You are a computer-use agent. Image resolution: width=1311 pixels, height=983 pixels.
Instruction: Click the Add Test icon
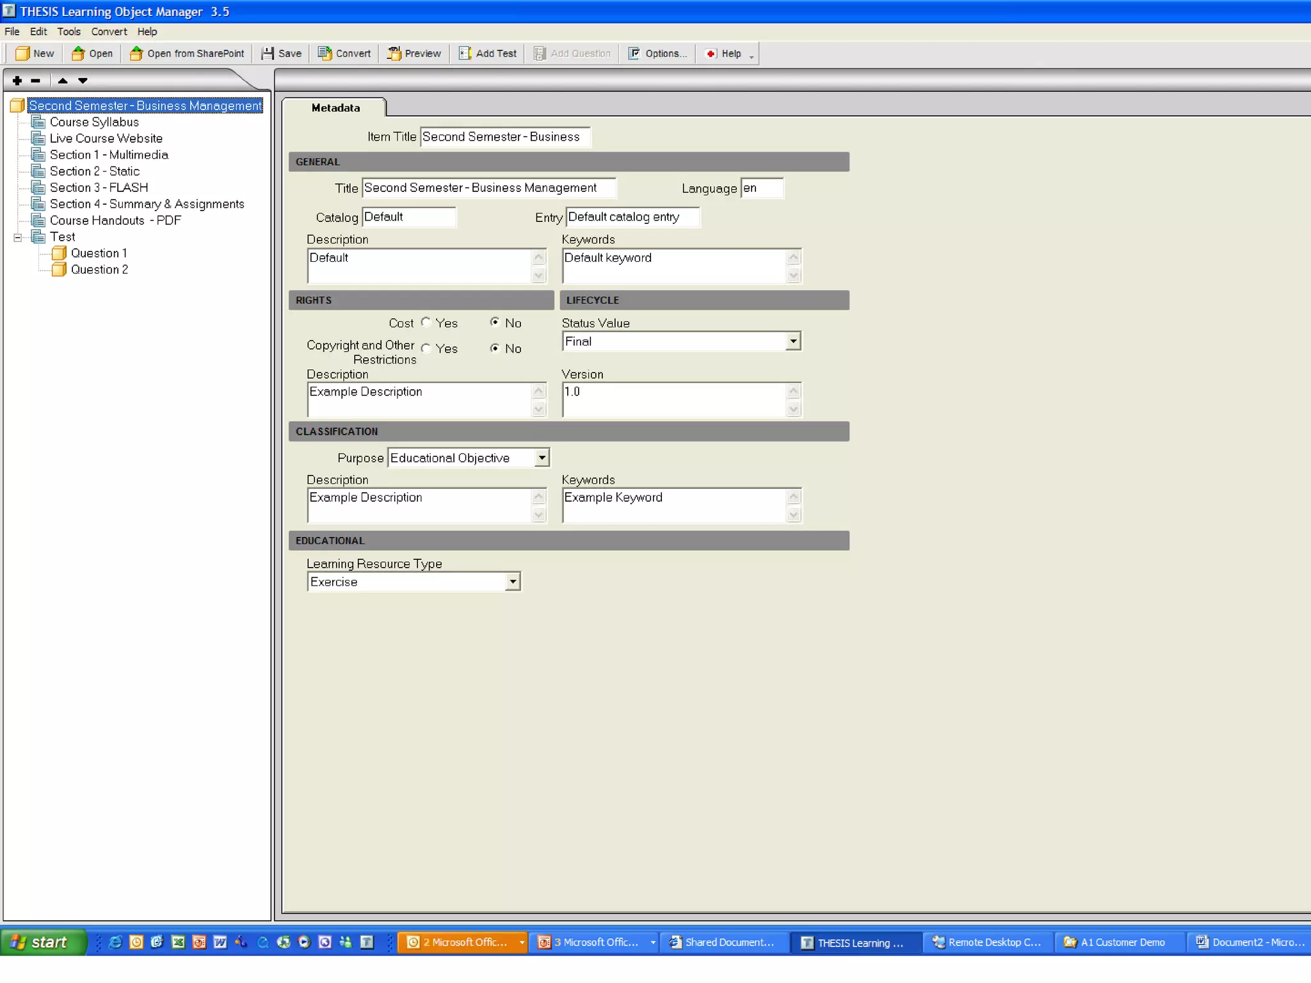(x=465, y=54)
